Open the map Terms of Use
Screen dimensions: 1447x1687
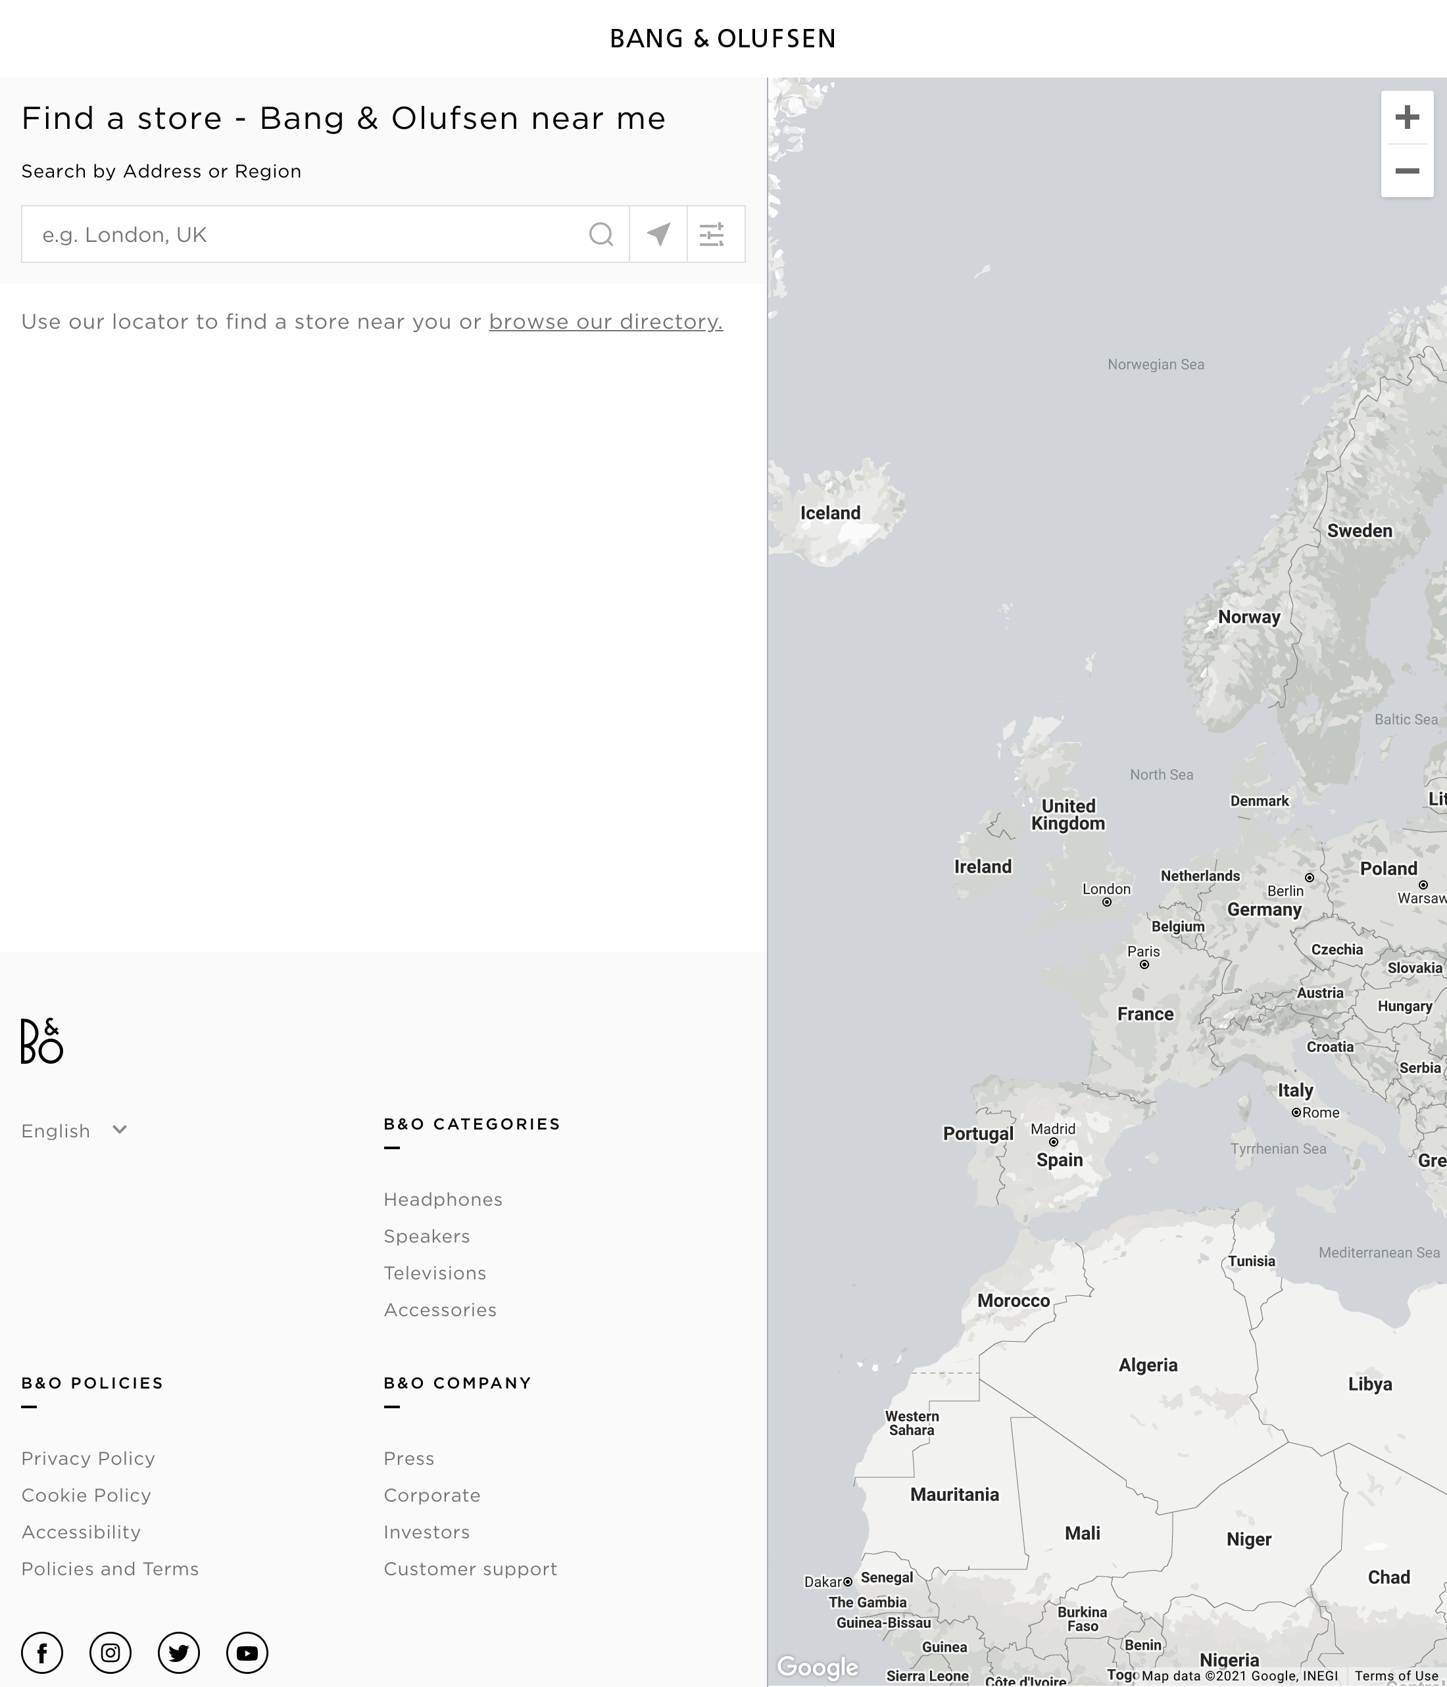tap(1396, 1676)
